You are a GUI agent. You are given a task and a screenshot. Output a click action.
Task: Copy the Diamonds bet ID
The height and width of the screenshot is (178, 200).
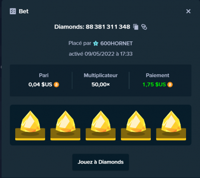[x=136, y=27]
